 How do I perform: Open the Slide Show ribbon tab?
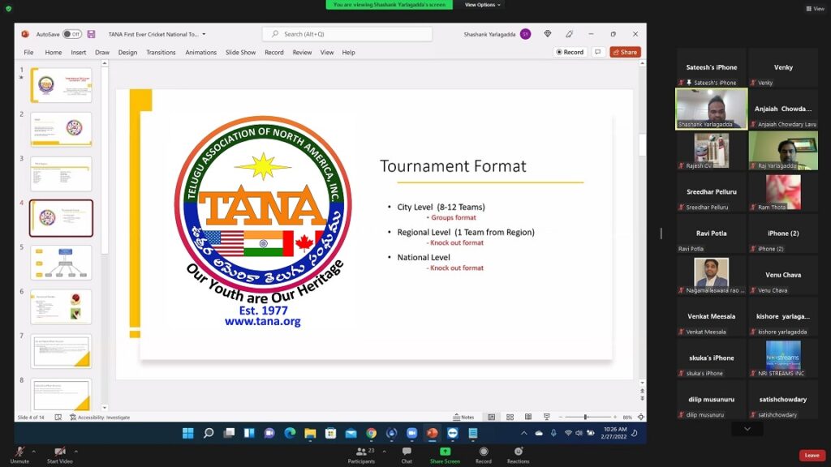point(240,53)
